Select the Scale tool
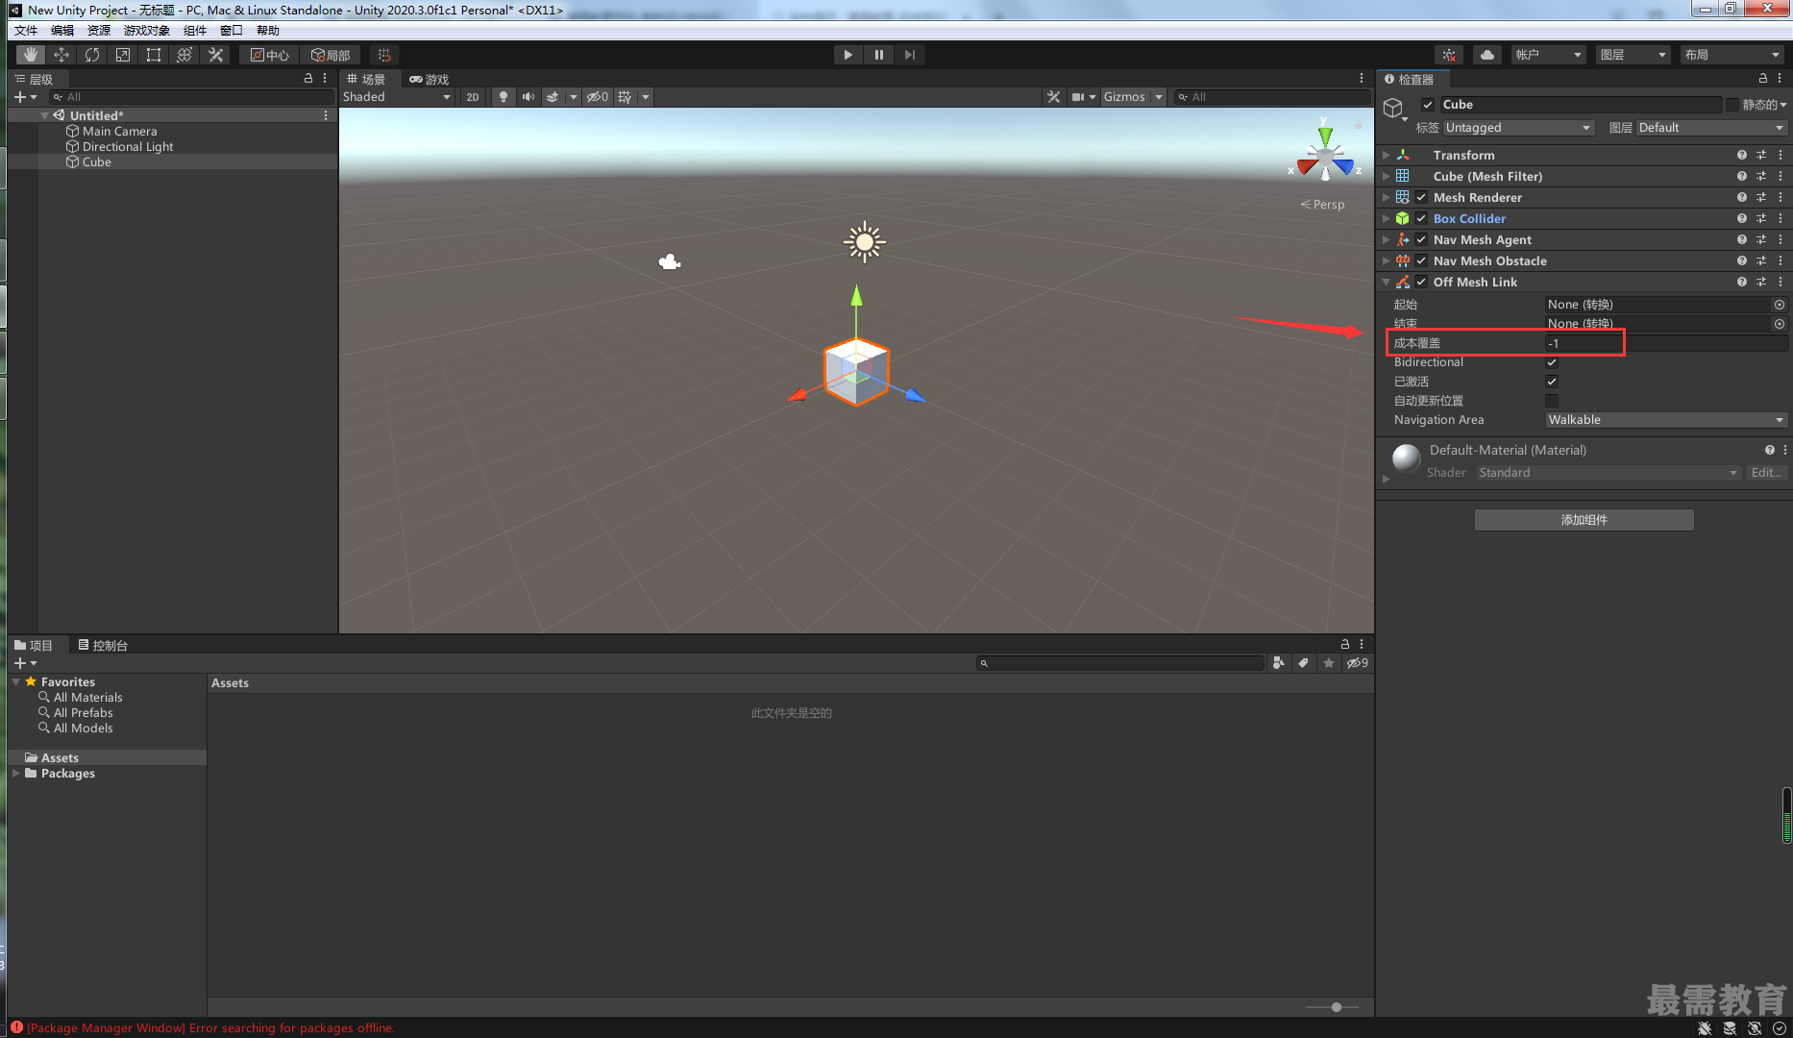 [x=122, y=55]
